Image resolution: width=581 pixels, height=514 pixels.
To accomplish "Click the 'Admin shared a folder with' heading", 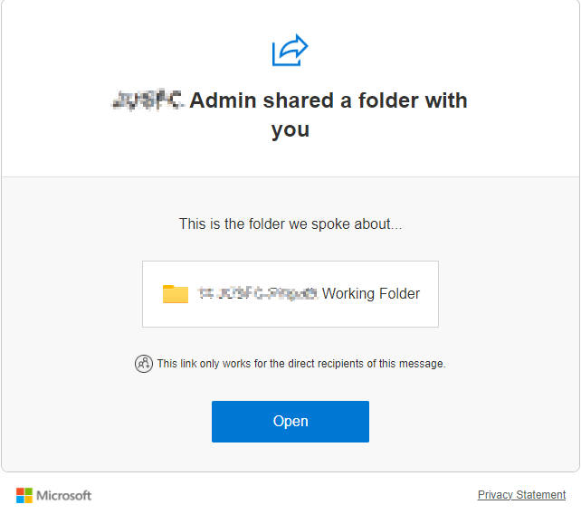I will (x=329, y=100).
